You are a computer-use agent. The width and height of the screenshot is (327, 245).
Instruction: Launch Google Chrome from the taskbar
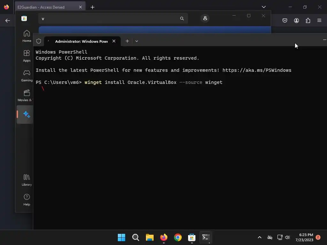(x=178, y=237)
